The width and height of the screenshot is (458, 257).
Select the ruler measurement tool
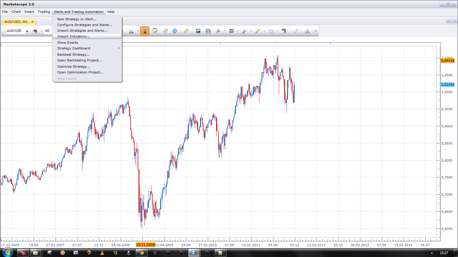[x=186, y=31]
